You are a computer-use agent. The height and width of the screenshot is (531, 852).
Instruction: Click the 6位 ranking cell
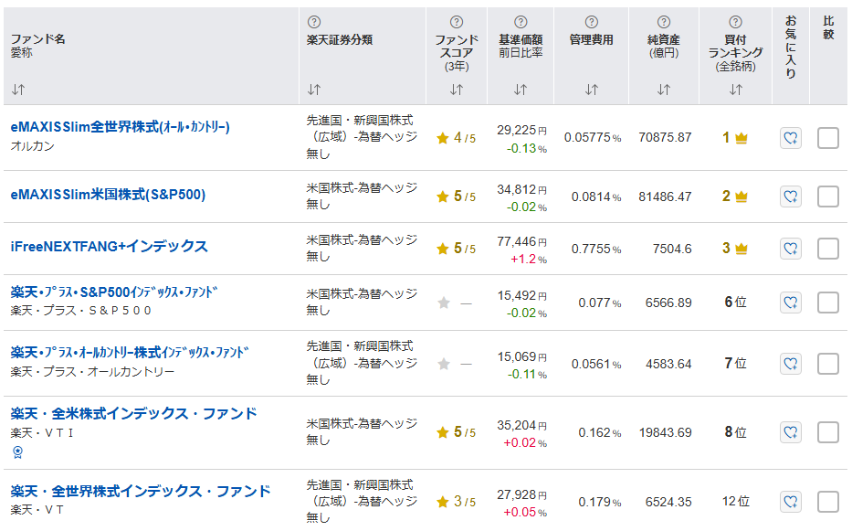pos(736,302)
